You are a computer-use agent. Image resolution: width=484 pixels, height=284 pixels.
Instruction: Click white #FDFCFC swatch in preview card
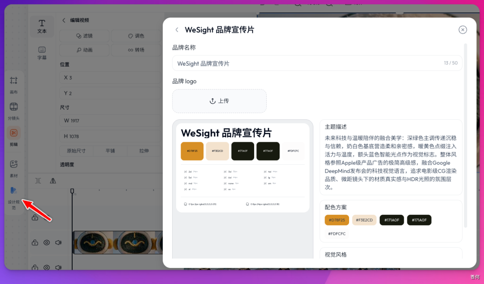(293, 151)
